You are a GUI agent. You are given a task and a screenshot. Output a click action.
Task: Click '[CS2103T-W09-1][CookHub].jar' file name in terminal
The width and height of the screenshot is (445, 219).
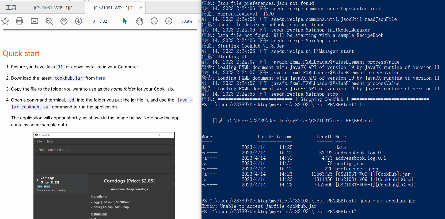click(372, 174)
